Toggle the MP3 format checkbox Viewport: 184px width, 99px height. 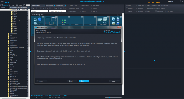(x=63, y=8)
